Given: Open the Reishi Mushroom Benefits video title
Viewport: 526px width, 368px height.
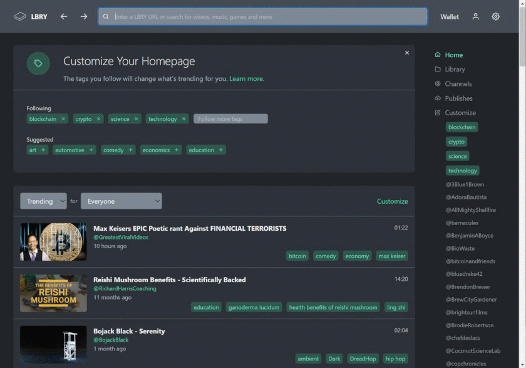Looking at the screenshot, I should tap(170, 280).
